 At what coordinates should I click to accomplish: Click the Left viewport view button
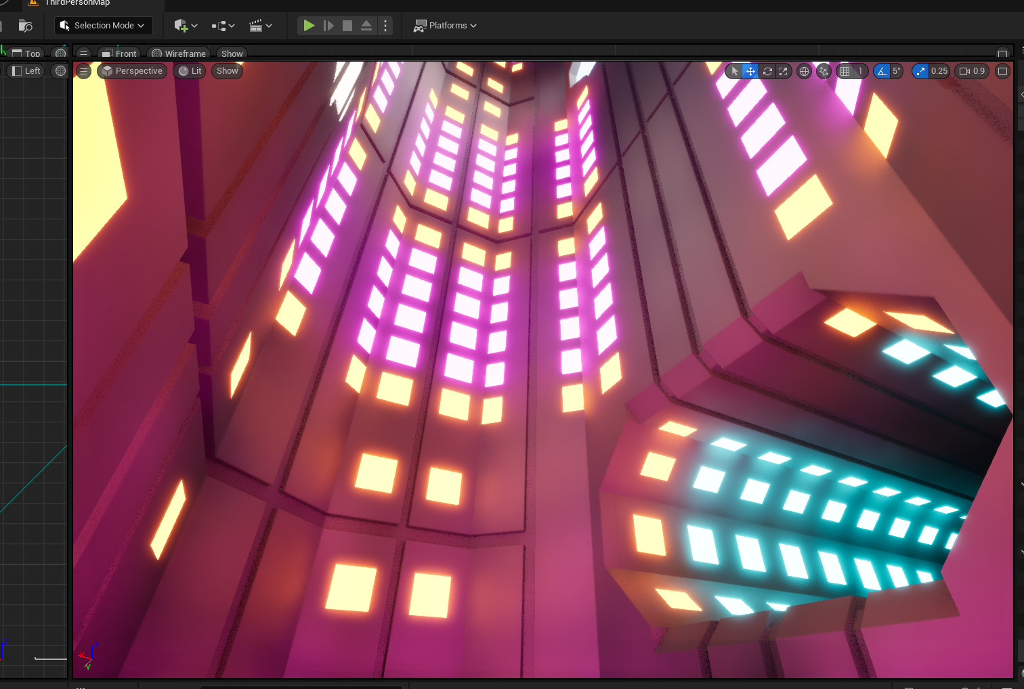[x=26, y=71]
